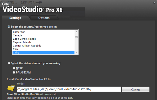The width and height of the screenshot is (157, 100).
Task: Select Canada in the country list
Action: click(x=44, y=35)
